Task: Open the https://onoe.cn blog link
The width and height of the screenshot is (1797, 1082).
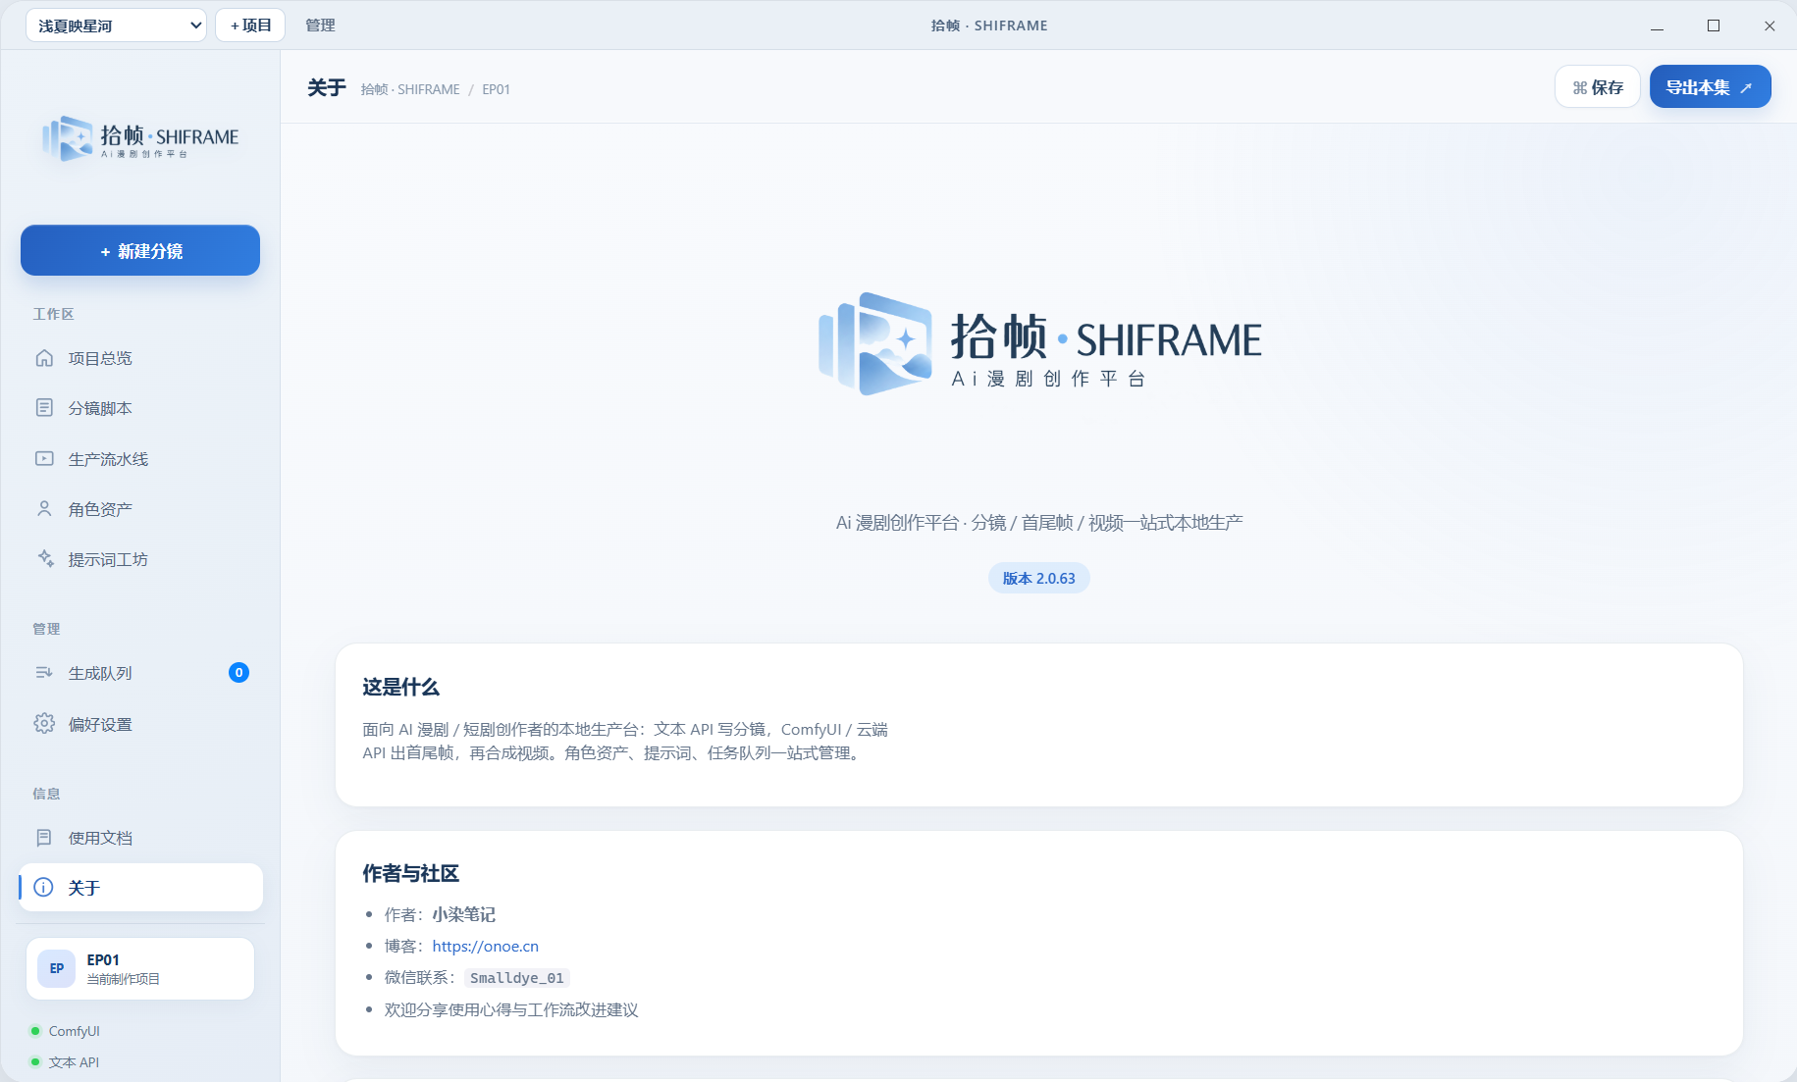Action: tap(485, 947)
